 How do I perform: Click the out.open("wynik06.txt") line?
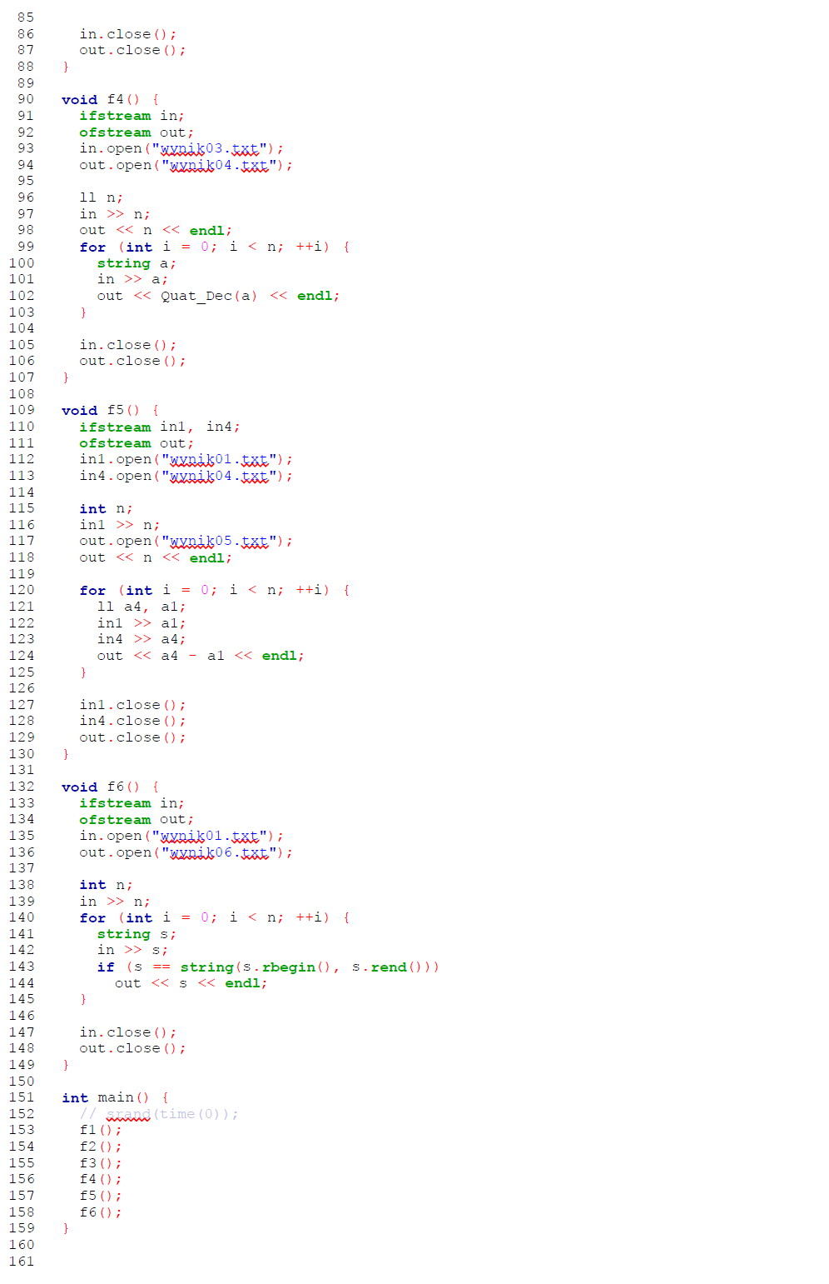[x=186, y=852]
